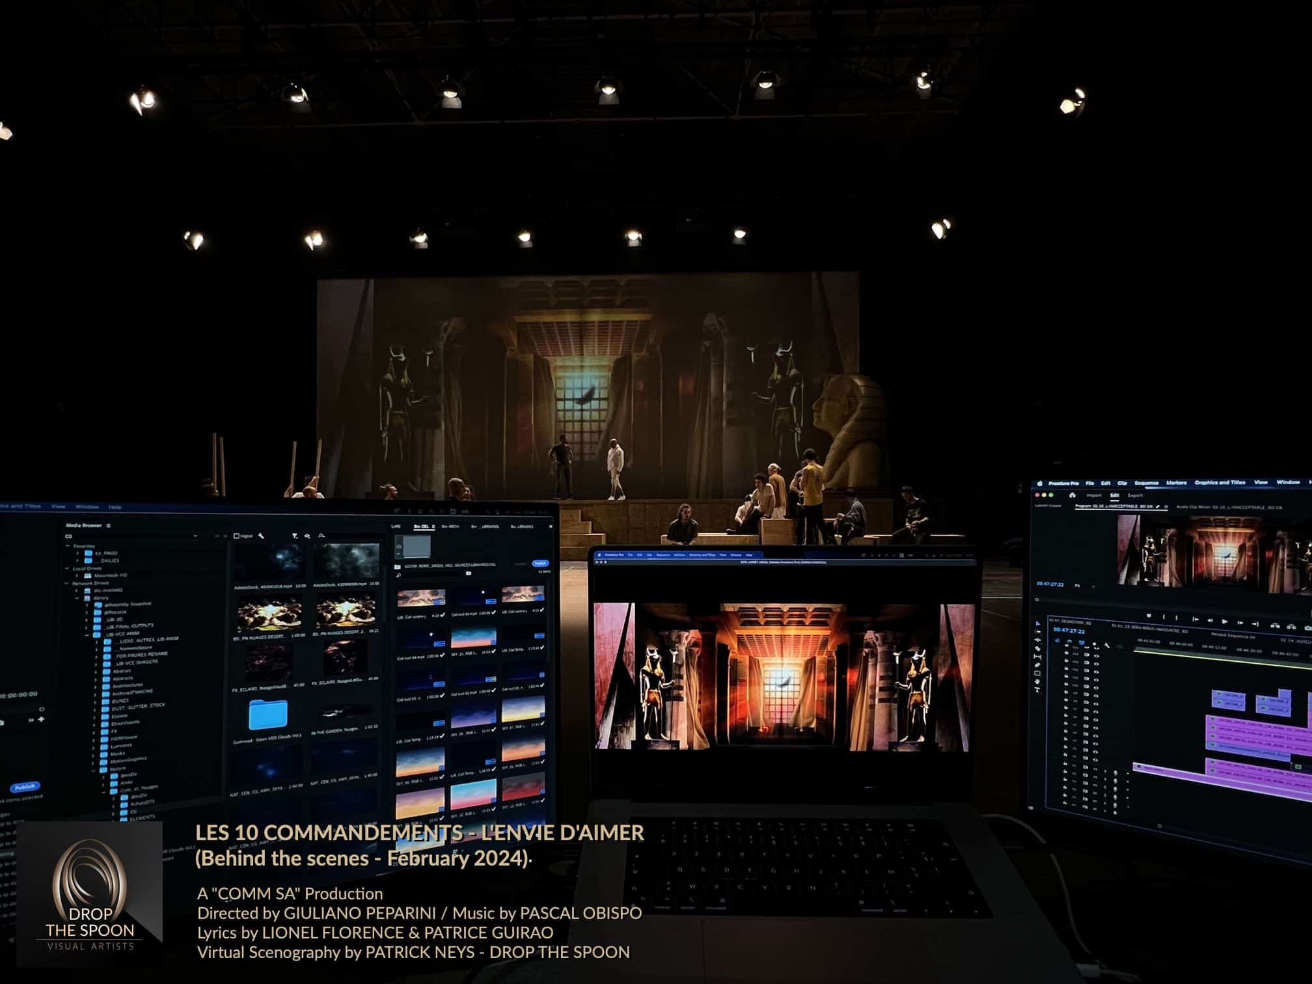
Task: Switch to the Export tab on right monitor
Action: [x=1135, y=495]
